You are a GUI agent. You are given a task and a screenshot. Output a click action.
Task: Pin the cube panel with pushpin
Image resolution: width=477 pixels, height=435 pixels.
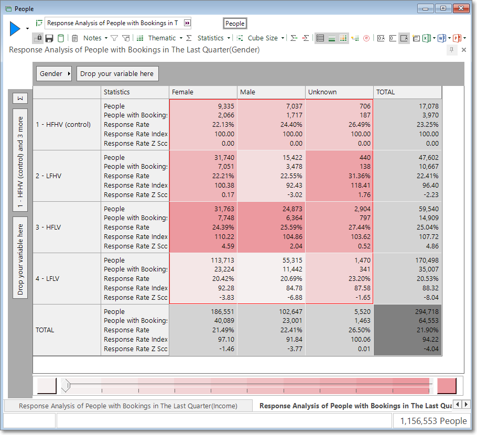tap(451, 50)
